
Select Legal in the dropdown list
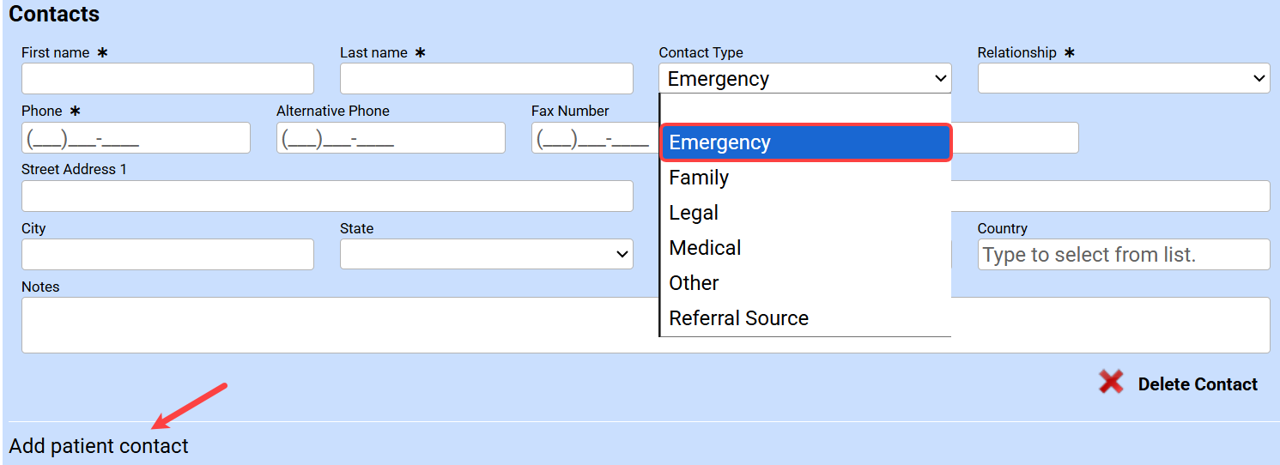click(x=805, y=213)
